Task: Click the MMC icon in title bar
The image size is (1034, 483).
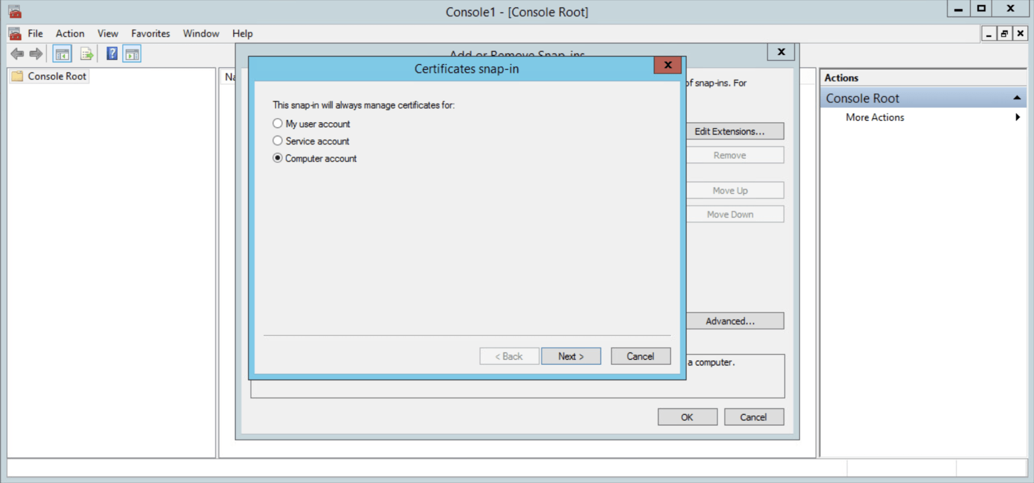Action: (15, 11)
